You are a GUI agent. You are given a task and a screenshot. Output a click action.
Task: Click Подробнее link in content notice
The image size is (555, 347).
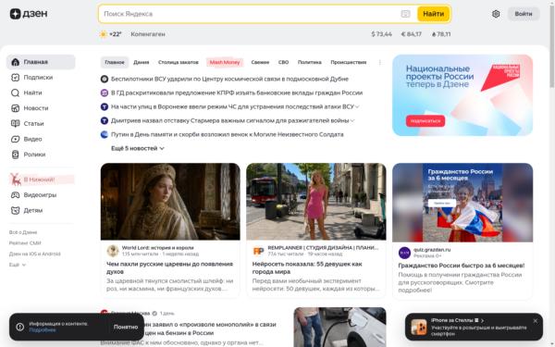click(x=43, y=330)
